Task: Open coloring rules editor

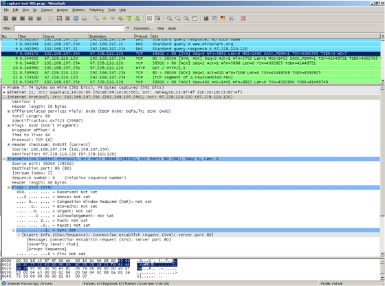Action: click(x=223, y=18)
